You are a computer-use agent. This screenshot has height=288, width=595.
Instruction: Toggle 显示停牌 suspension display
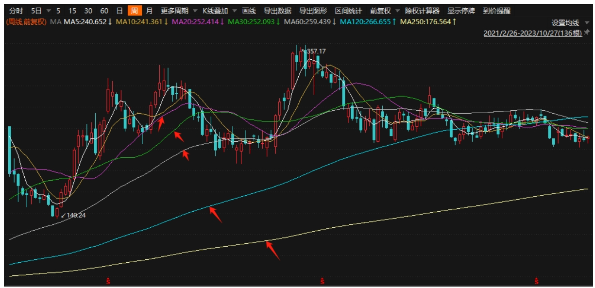[461, 11]
